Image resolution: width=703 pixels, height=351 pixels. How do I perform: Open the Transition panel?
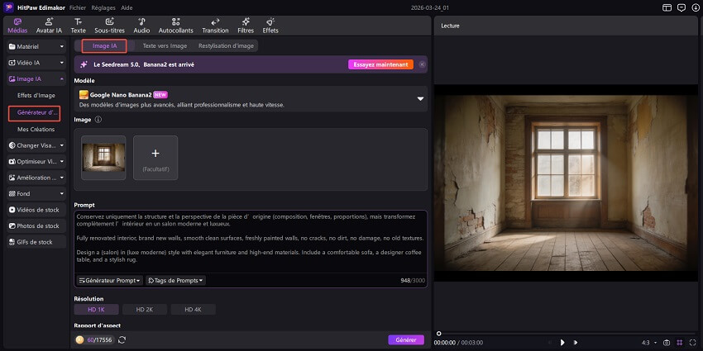tap(215, 25)
